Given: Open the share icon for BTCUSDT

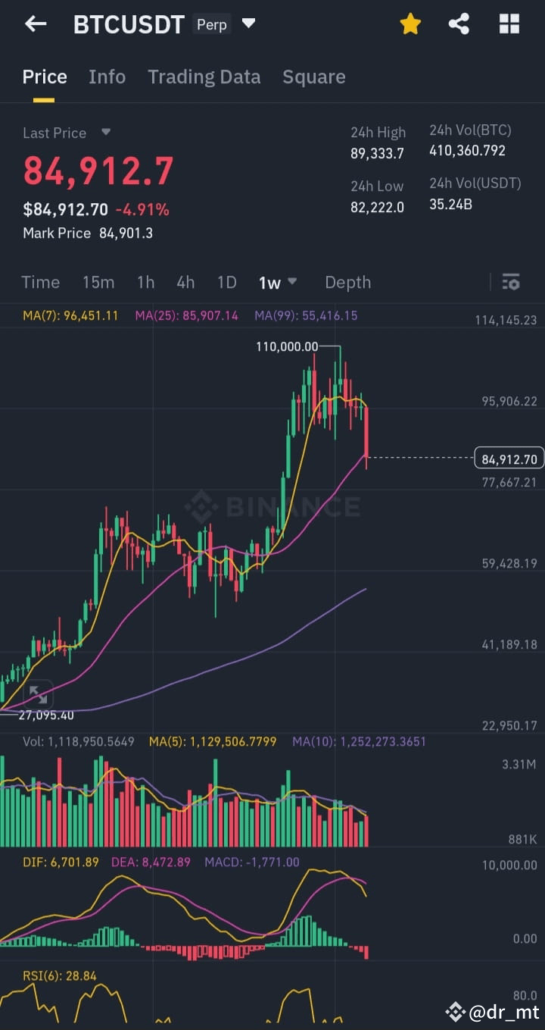Looking at the screenshot, I should click(x=459, y=23).
